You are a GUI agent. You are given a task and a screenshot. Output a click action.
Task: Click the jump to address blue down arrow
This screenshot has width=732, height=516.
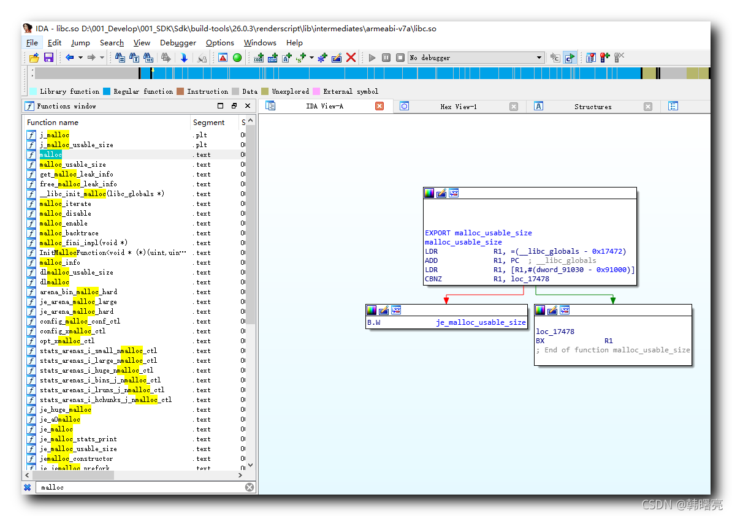pyautogui.click(x=184, y=58)
